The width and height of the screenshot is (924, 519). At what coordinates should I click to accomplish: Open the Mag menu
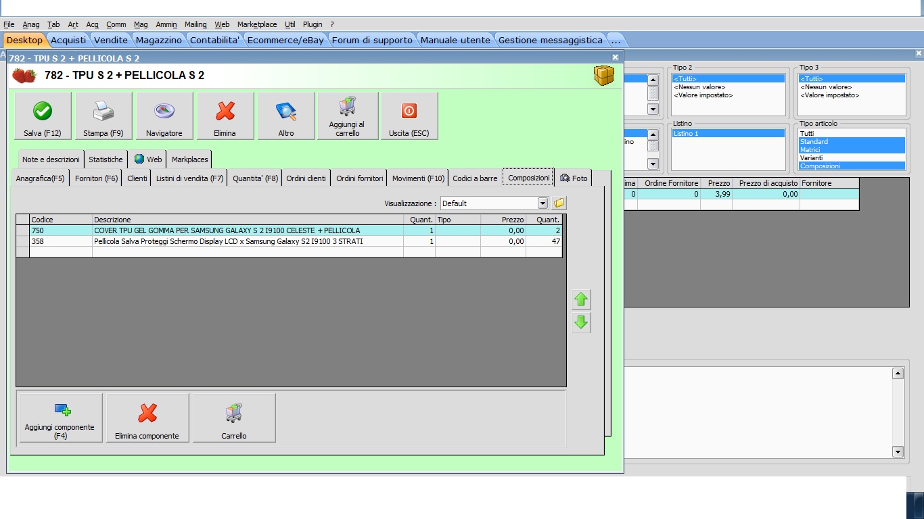coord(141,24)
